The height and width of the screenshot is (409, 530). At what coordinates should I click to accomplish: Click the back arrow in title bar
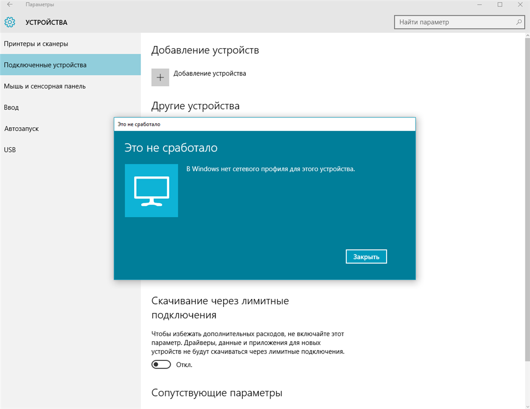click(9, 4)
